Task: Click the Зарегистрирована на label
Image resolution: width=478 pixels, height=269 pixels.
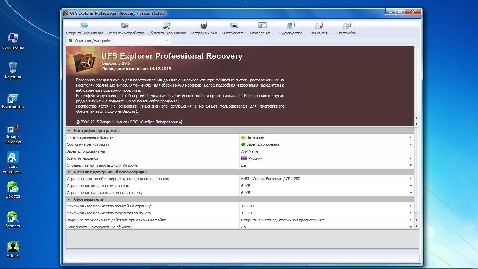Action: 86,151
